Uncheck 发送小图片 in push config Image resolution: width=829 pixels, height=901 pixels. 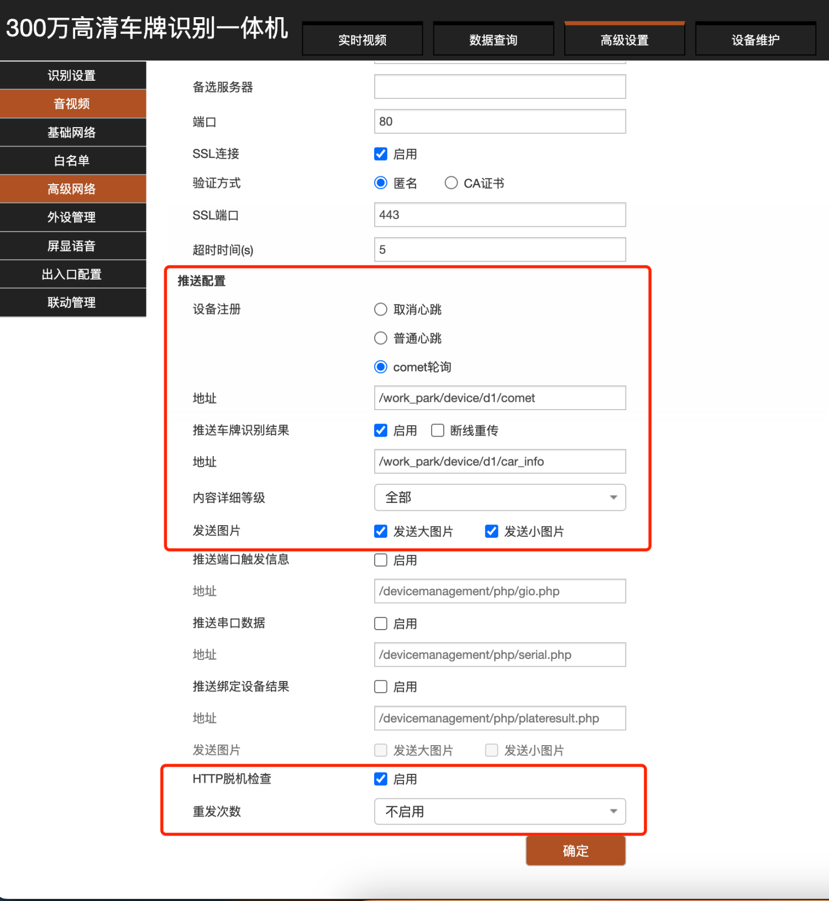click(491, 531)
